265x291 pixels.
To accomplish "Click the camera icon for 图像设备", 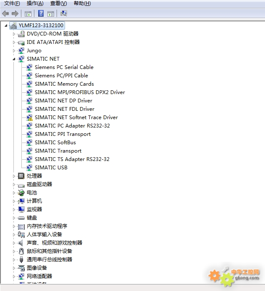I will (21, 268).
